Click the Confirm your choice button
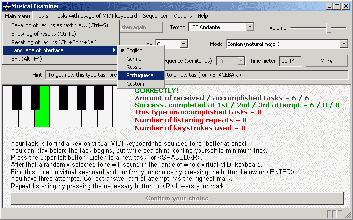This screenshot has width=353, height=220. [177, 198]
